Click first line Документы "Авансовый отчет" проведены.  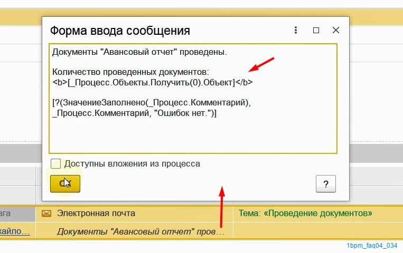pyautogui.click(x=139, y=52)
